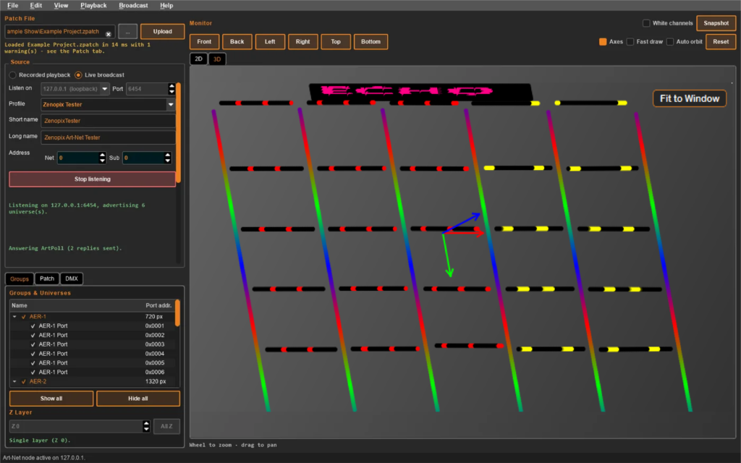The image size is (741, 463).
Task: Adjust the Sub address stepper
Action: pos(168,158)
